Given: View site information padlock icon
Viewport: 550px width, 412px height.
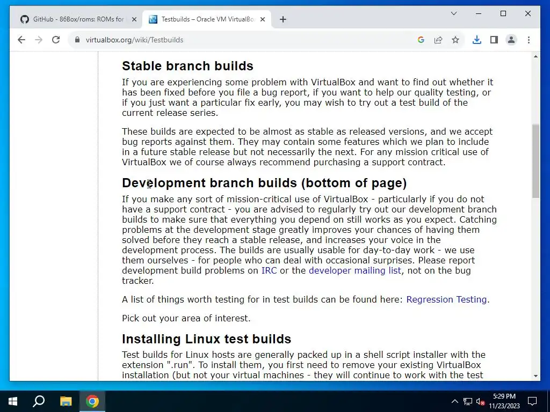Looking at the screenshot, I should [x=77, y=40].
